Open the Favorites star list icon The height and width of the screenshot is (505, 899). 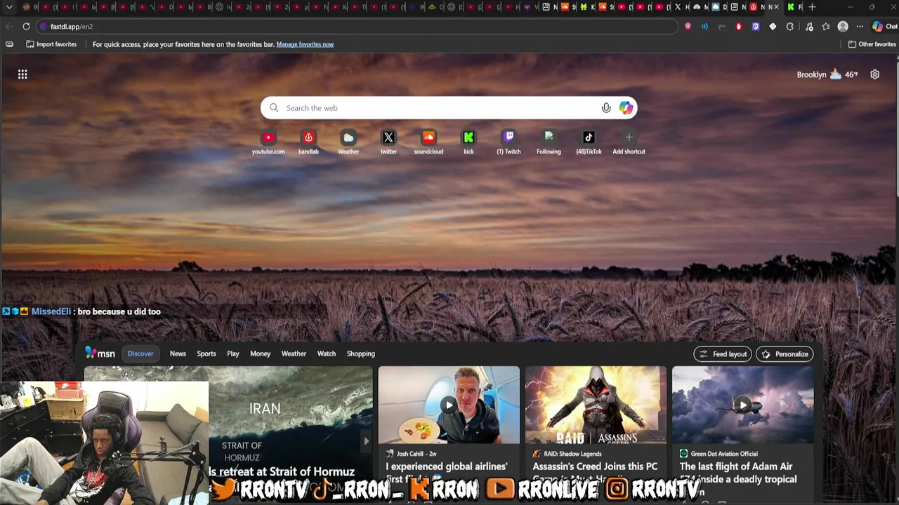click(x=826, y=27)
